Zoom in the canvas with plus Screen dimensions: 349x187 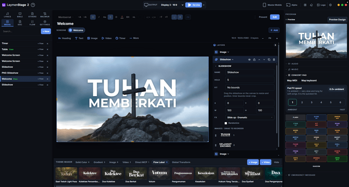coord(277,38)
